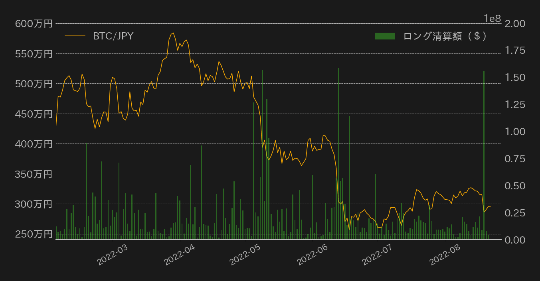Click the peak of the BTC/JPY price line
The height and width of the screenshot is (281, 540).
tap(173, 33)
